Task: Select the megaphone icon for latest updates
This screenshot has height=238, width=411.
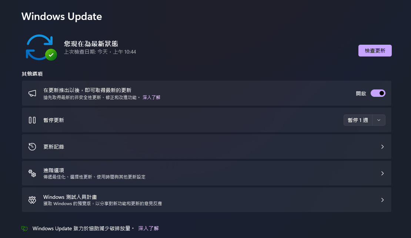Action: 32,93
